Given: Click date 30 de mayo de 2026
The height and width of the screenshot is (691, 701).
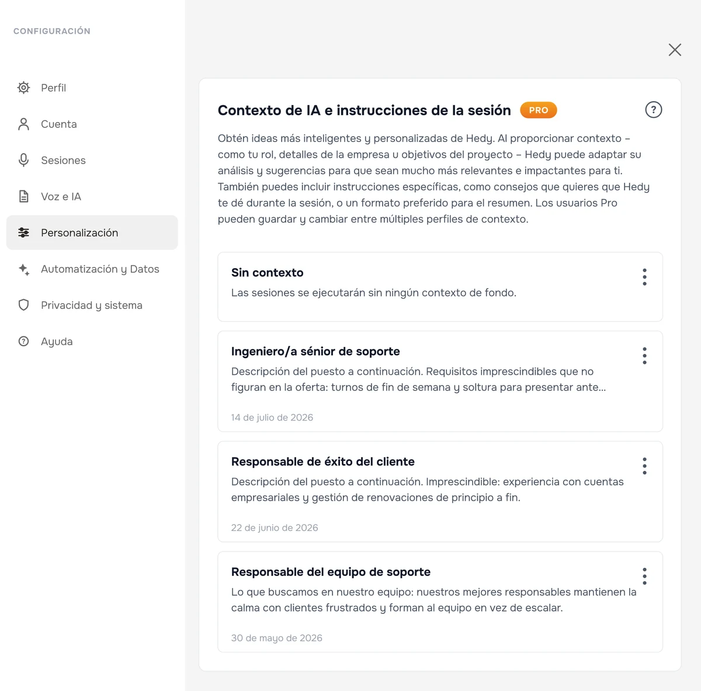Looking at the screenshot, I should pyautogui.click(x=277, y=638).
